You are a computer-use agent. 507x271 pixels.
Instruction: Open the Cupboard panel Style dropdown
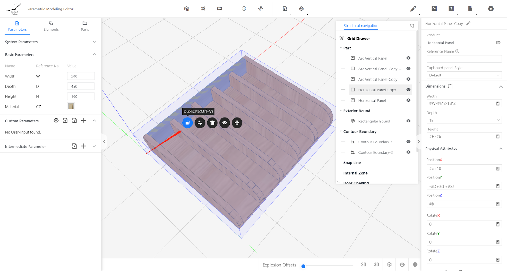click(464, 75)
